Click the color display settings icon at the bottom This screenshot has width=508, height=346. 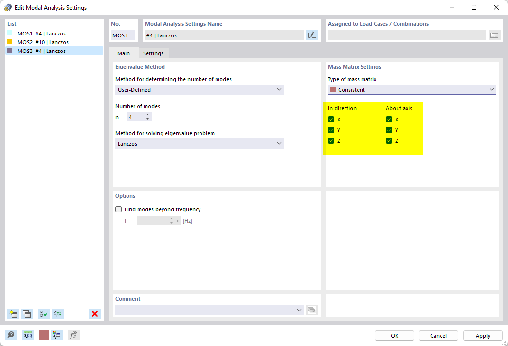[x=56, y=335]
